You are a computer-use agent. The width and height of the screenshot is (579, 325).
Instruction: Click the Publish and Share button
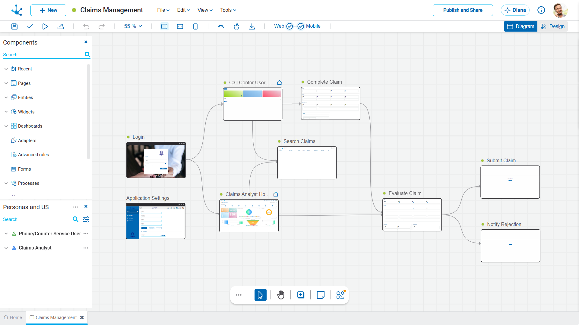coord(463,10)
